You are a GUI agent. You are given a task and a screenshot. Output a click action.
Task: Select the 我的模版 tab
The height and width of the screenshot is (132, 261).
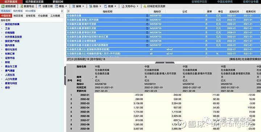pyautogui.click(x=18, y=11)
